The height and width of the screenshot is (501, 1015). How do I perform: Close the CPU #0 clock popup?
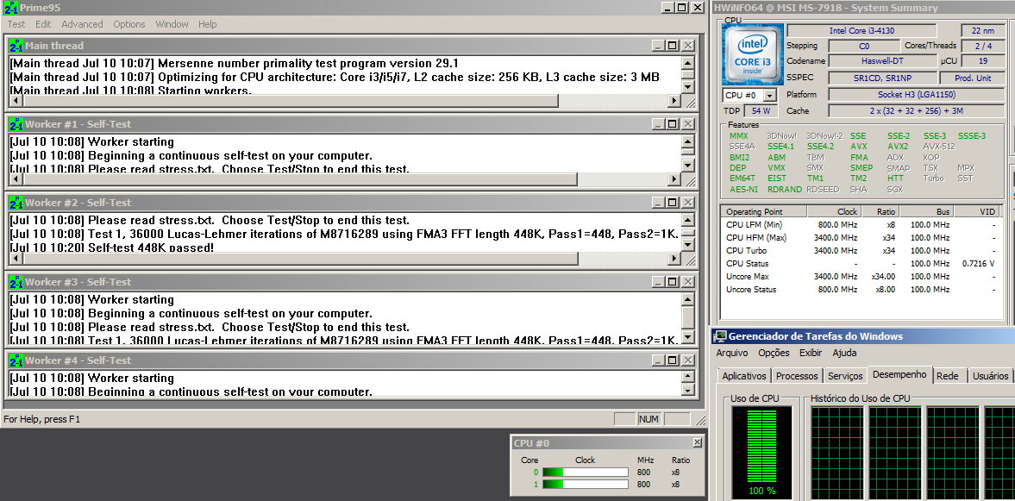tap(697, 442)
